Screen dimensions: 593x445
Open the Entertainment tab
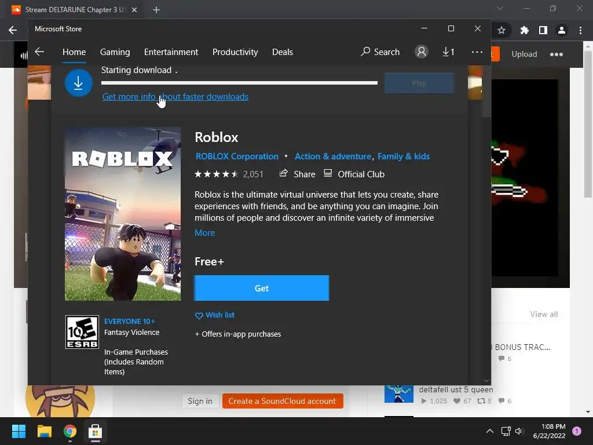pyautogui.click(x=171, y=52)
